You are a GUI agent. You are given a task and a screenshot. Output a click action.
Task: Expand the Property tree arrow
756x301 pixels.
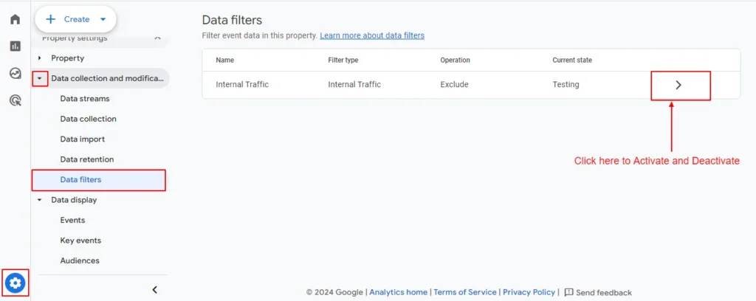click(x=40, y=58)
